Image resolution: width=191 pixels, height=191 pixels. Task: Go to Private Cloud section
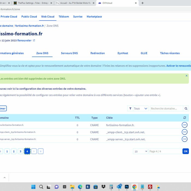[x=9, y=17]
